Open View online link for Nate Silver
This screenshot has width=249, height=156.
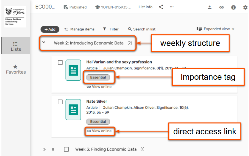click(99, 131)
